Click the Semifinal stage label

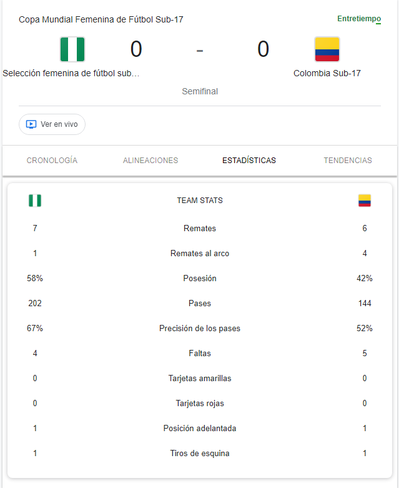(200, 91)
